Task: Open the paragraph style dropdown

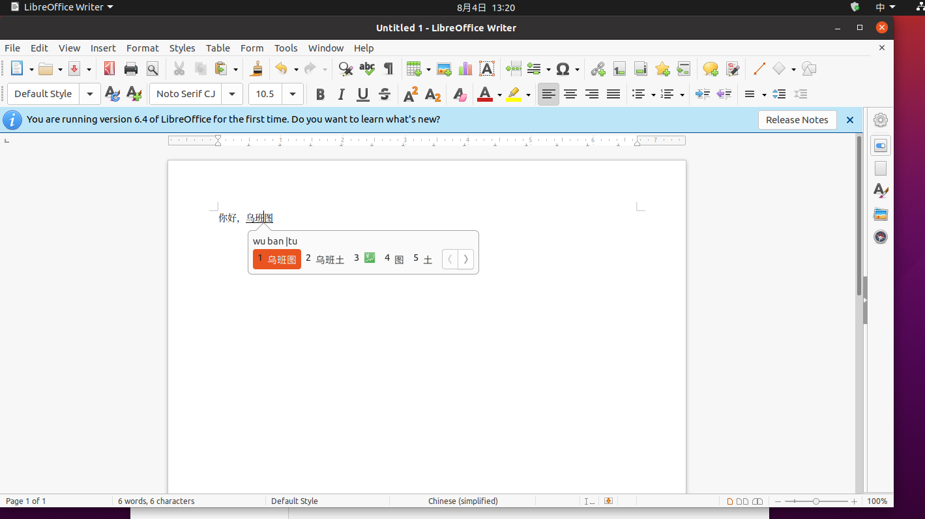Action: click(90, 94)
